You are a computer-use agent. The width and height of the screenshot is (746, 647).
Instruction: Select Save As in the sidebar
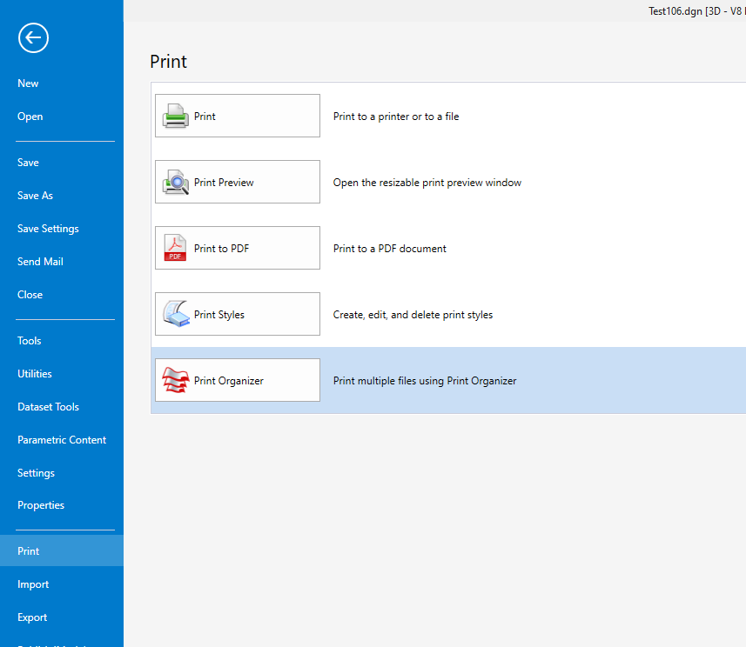35,196
